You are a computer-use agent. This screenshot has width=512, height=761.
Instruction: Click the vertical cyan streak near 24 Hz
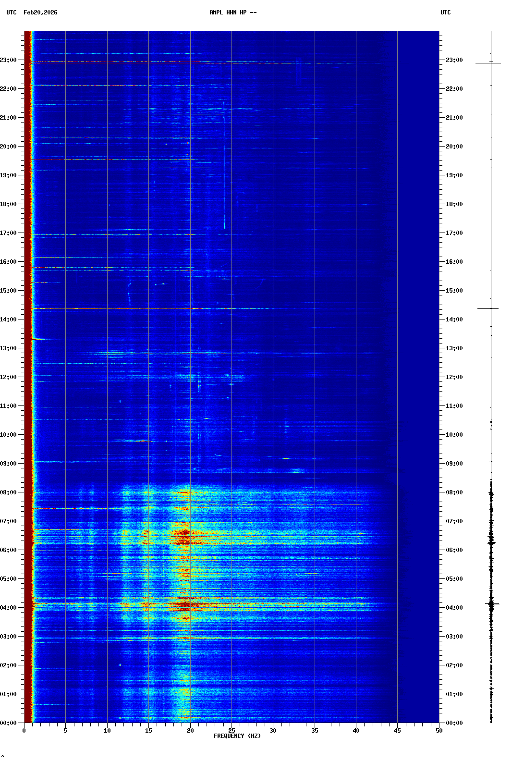click(x=224, y=163)
